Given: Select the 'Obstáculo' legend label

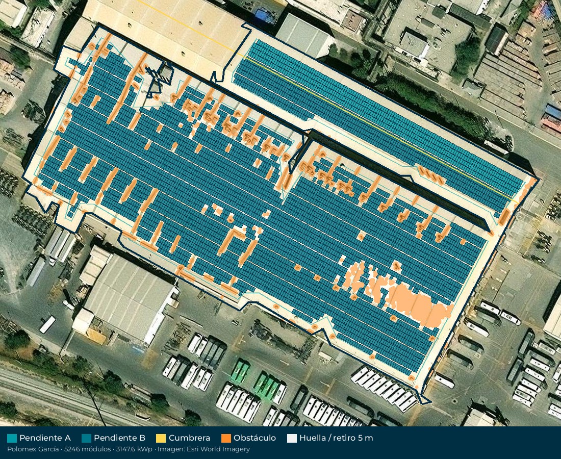Looking at the screenshot, I should pyautogui.click(x=254, y=438).
